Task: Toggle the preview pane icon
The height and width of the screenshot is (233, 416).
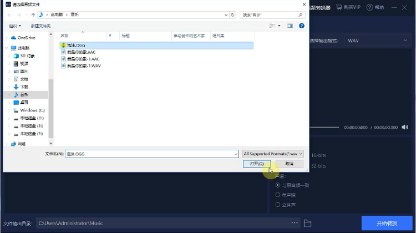Action: (x=290, y=26)
